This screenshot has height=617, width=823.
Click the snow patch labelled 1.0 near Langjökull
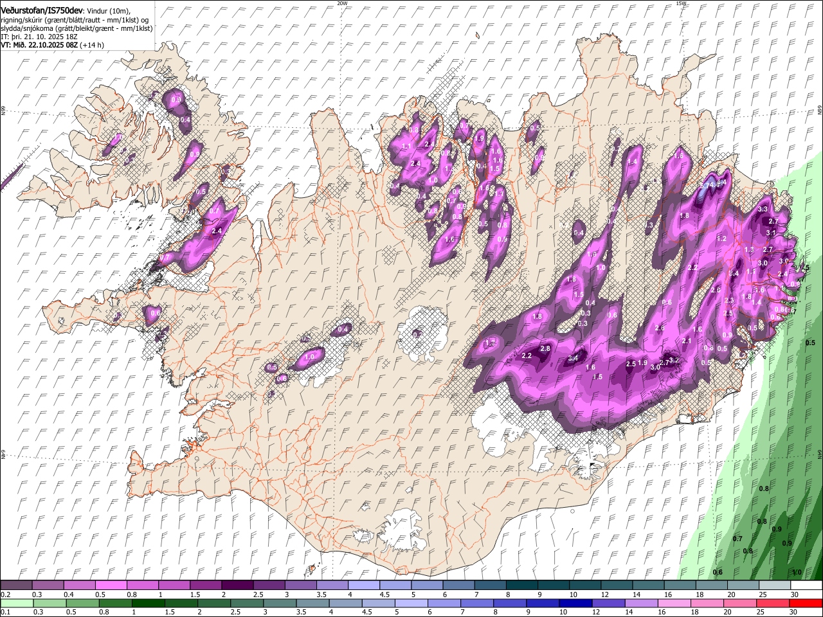coord(310,357)
